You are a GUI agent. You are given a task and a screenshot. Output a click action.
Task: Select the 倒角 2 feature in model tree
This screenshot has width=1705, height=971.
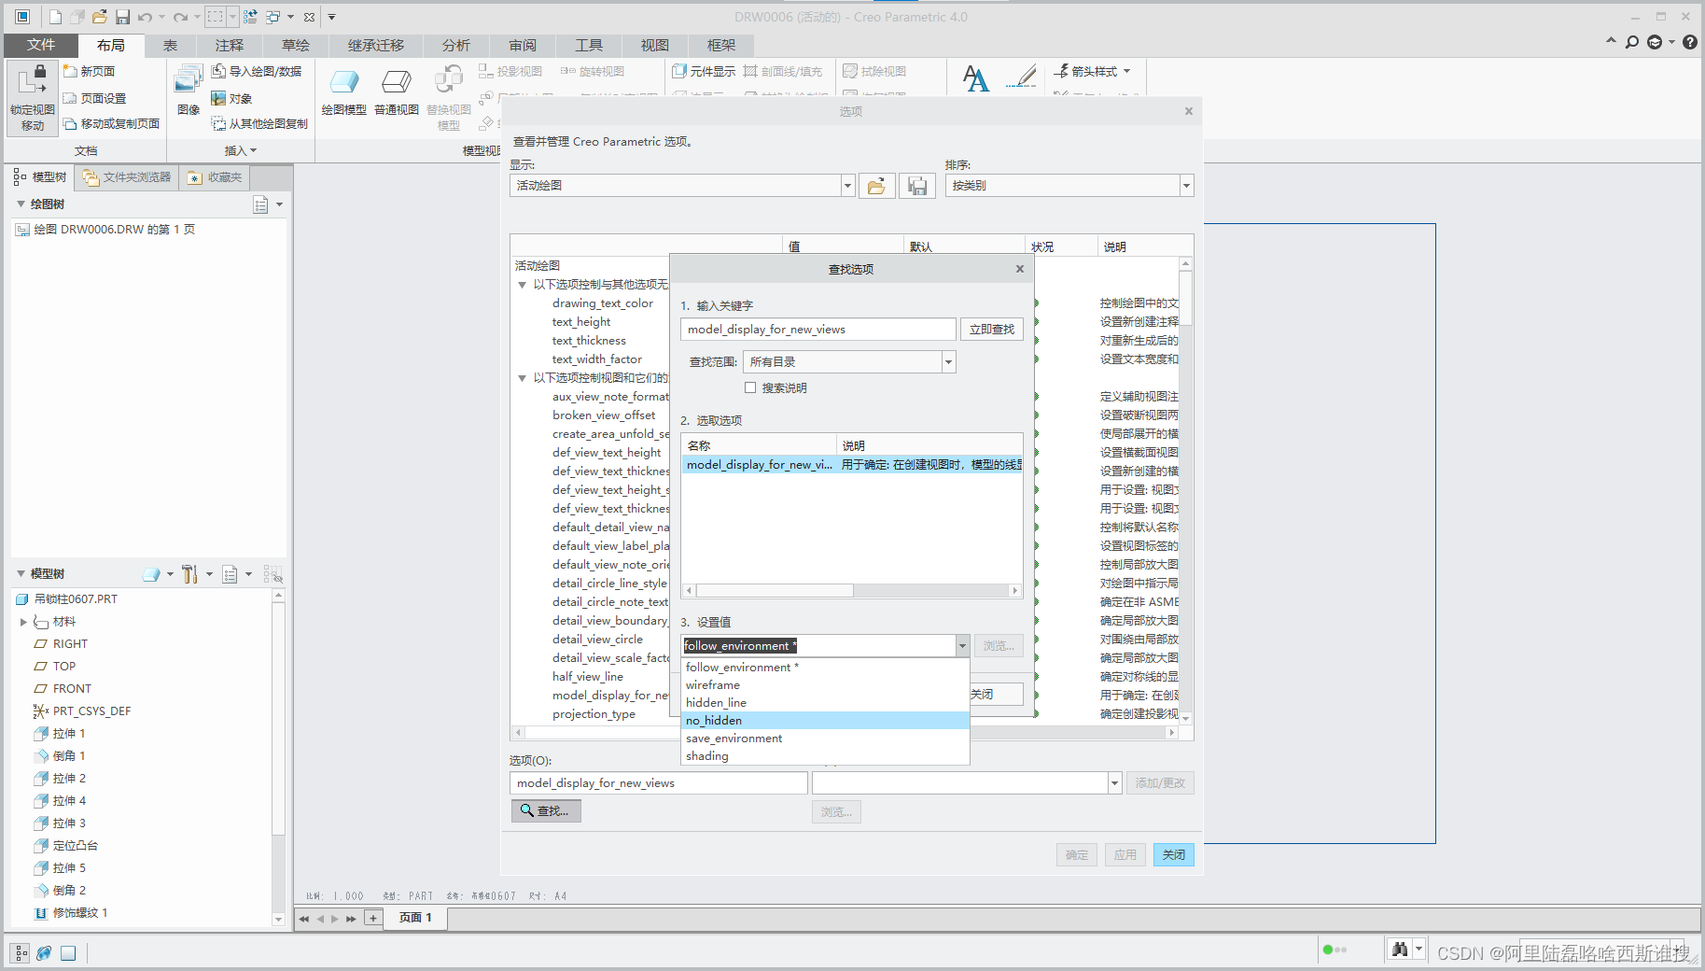point(69,891)
